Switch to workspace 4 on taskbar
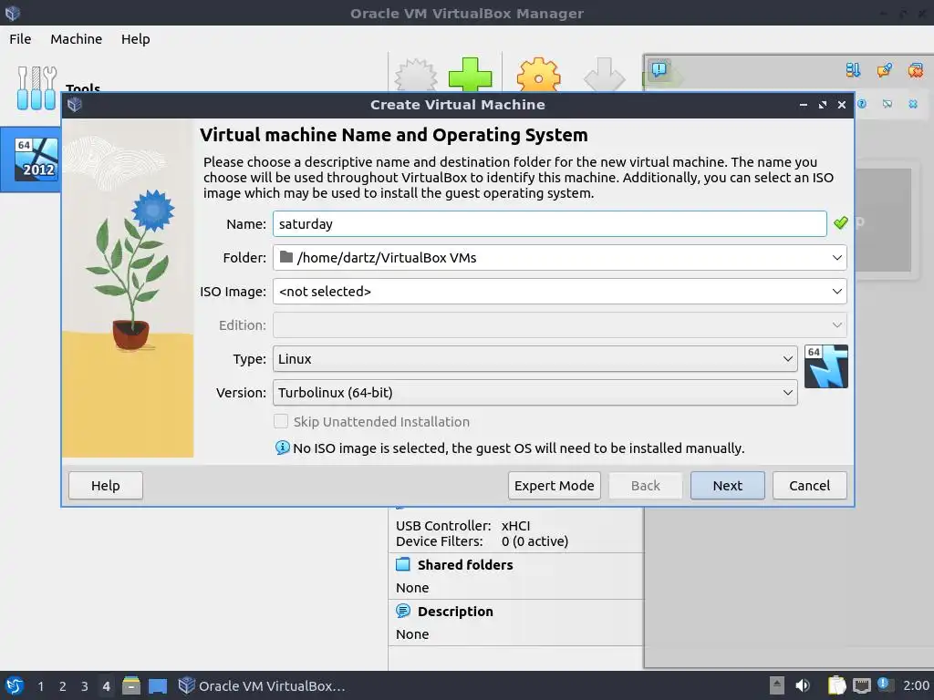This screenshot has height=700, width=934. tap(106, 686)
